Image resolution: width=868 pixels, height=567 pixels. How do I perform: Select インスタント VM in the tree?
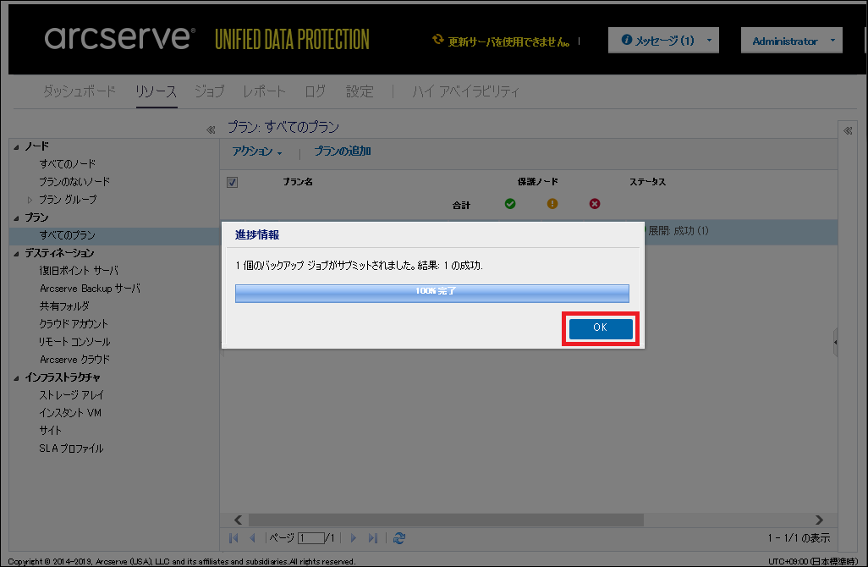(70, 412)
